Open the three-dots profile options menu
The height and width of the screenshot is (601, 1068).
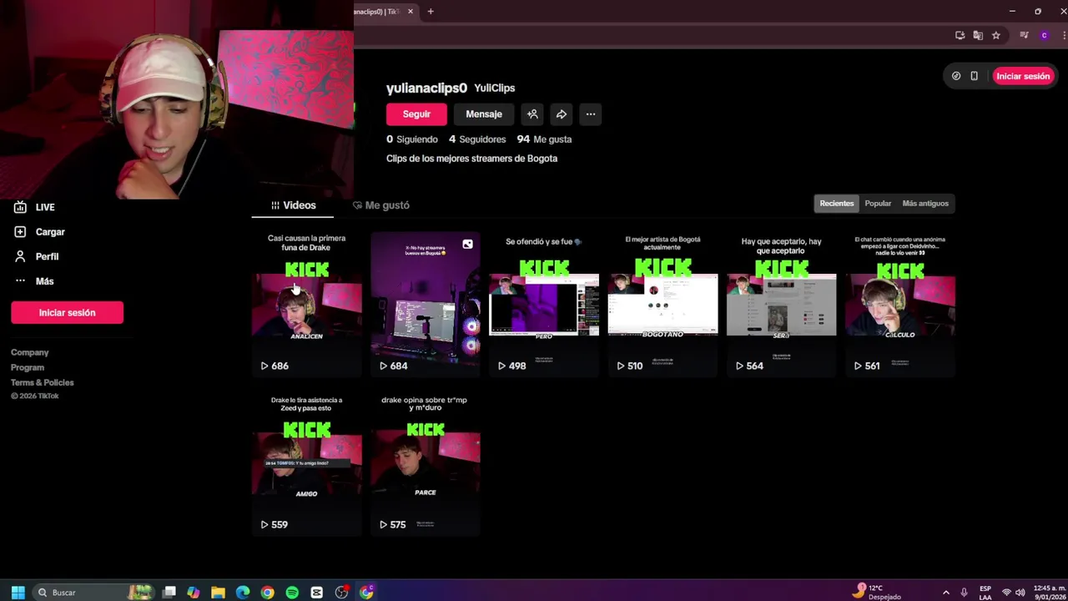(591, 114)
